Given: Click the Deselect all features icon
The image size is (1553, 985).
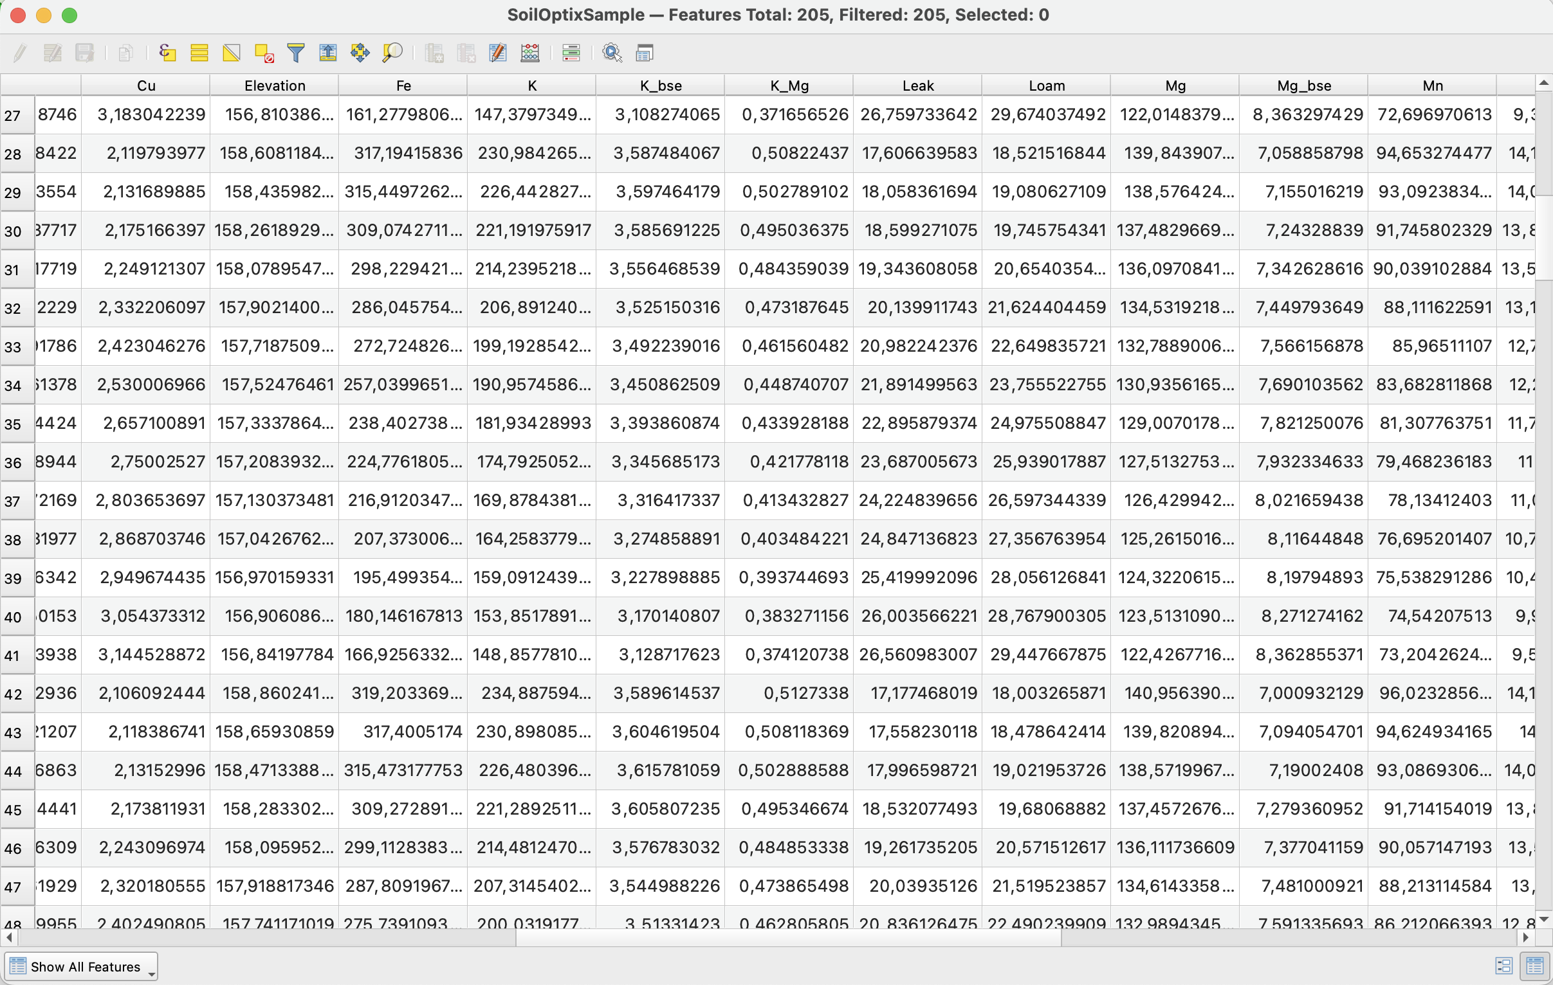Looking at the screenshot, I should (264, 53).
